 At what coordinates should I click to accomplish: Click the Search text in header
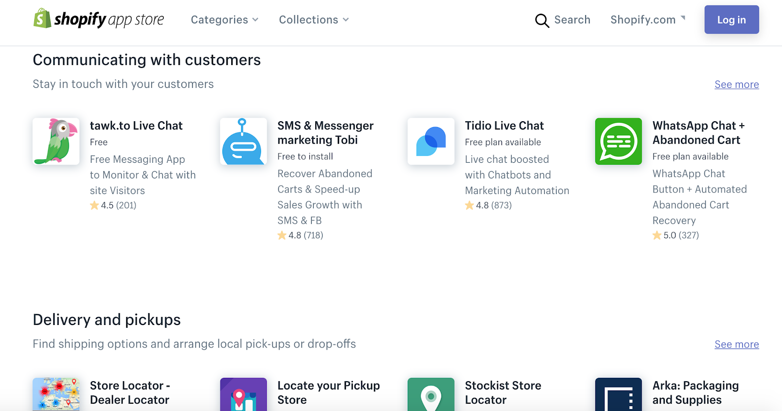point(572,20)
